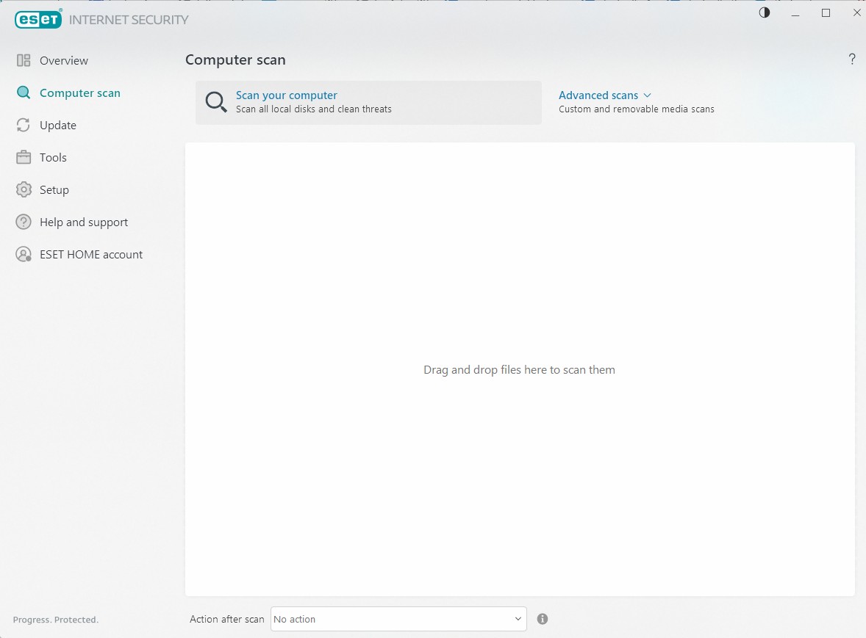Click the Tools briefcase icon

click(x=24, y=157)
